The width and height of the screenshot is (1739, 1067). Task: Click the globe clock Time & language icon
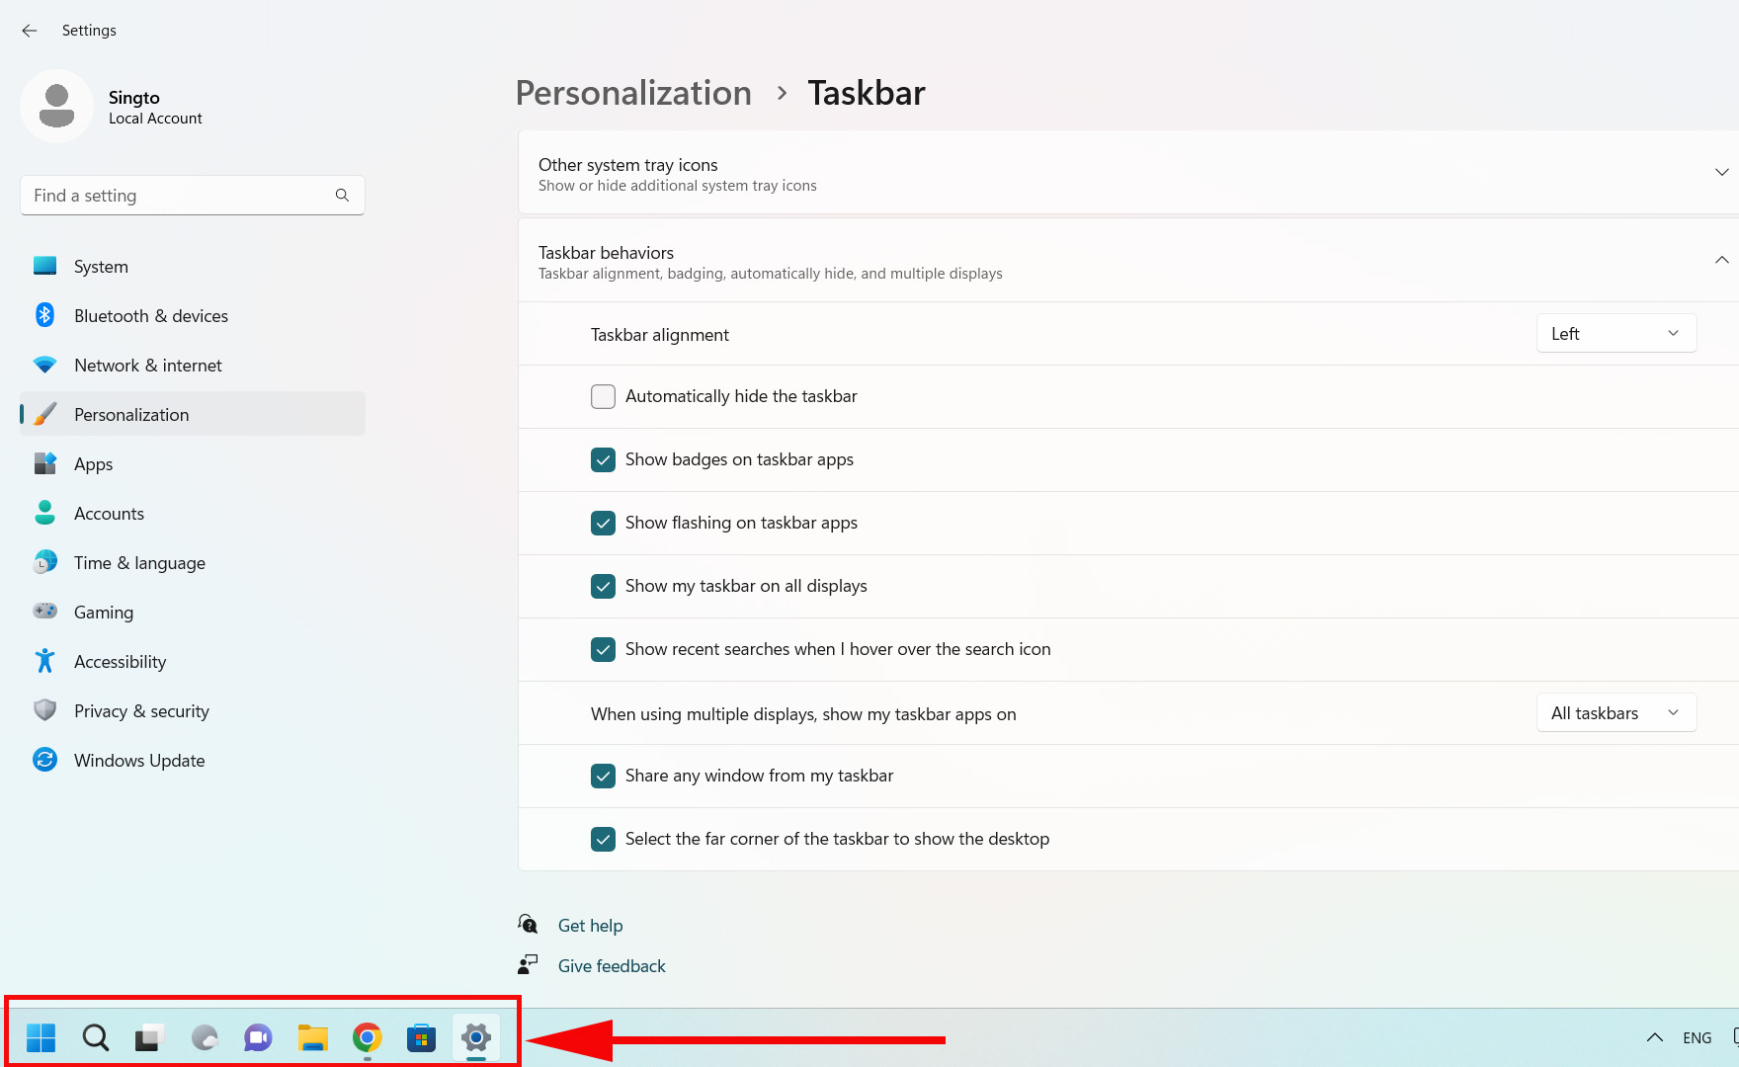(x=44, y=562)
